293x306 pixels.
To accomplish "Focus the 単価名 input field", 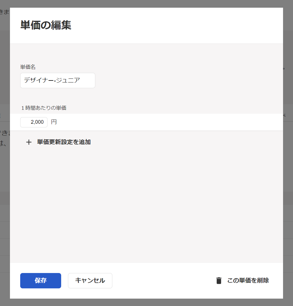I will 57,80.
